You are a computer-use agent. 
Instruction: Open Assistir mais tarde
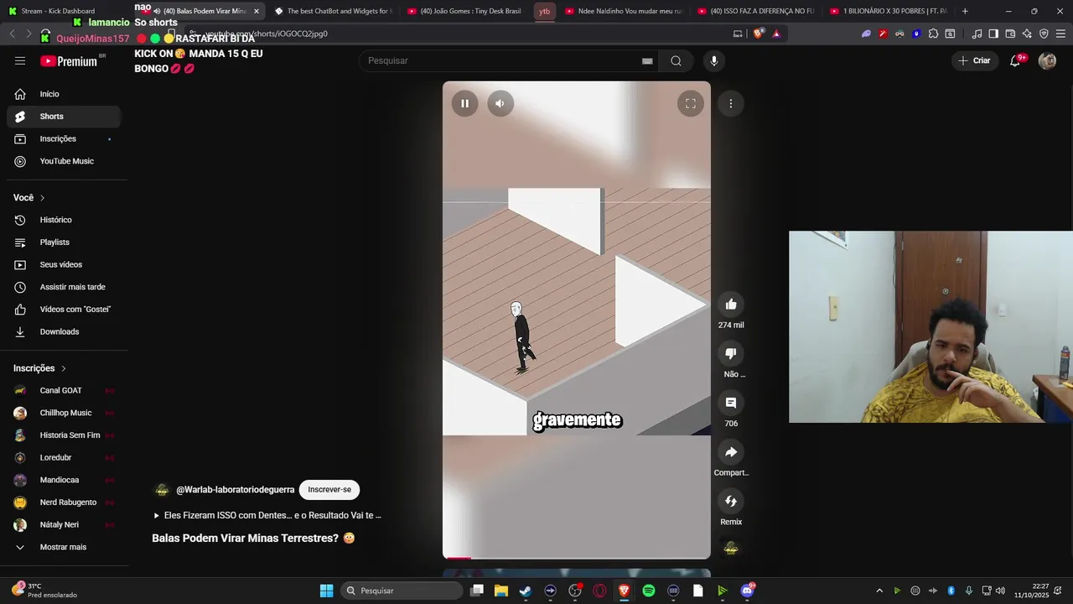64,287
